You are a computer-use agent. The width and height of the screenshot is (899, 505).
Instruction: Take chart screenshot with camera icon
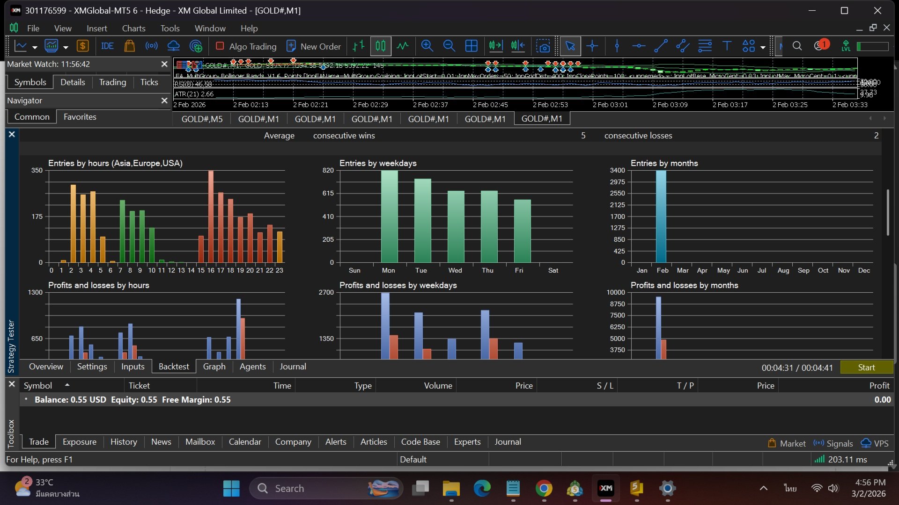click(543, 46)
